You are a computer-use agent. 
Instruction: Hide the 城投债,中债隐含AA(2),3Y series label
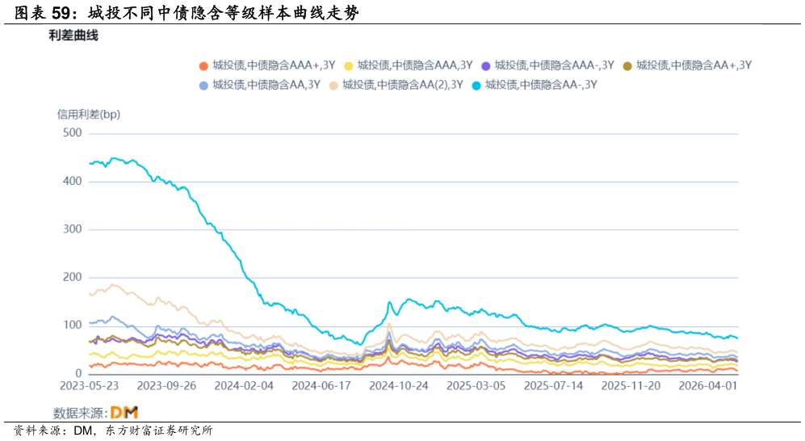pyautogui.click(x=403, y=85)
